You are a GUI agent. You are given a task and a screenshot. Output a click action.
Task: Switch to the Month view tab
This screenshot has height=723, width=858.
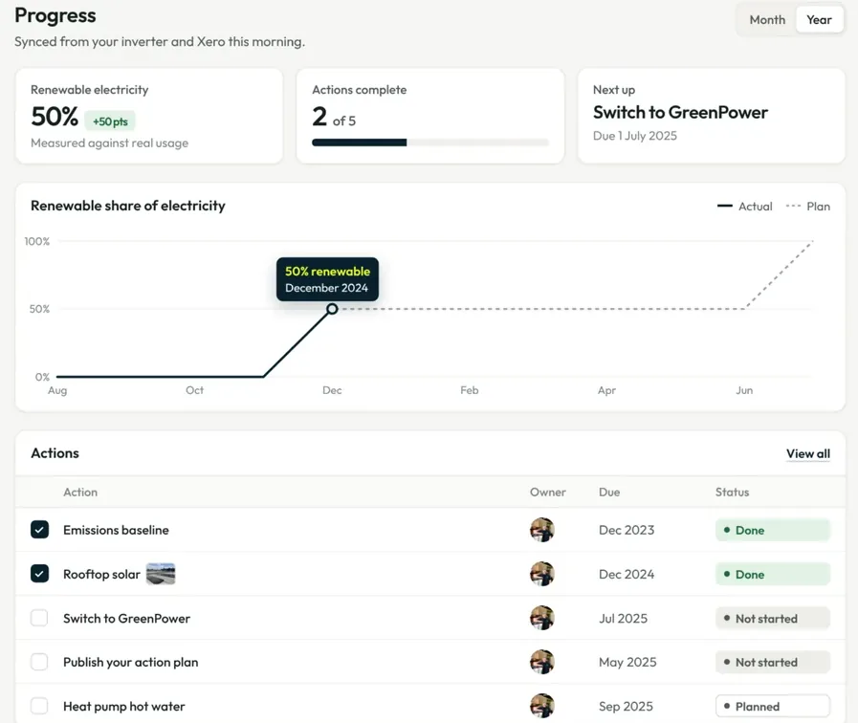tap(767, 20)
